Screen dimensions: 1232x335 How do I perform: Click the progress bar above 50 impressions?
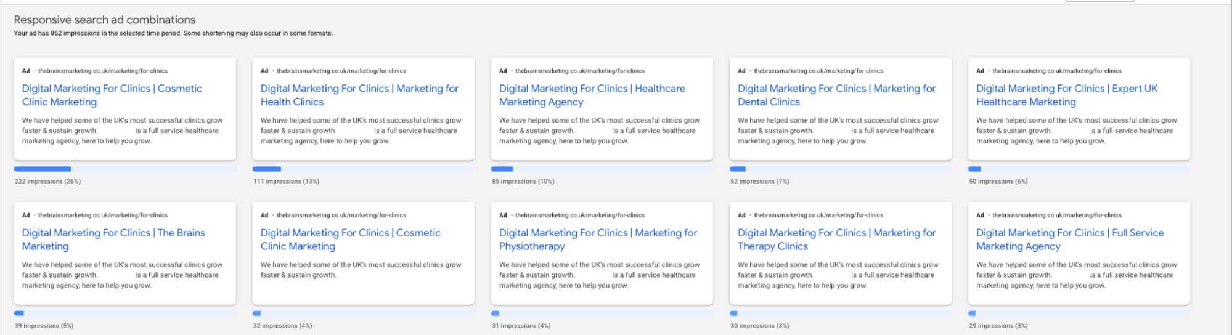tap(1079, 169)
